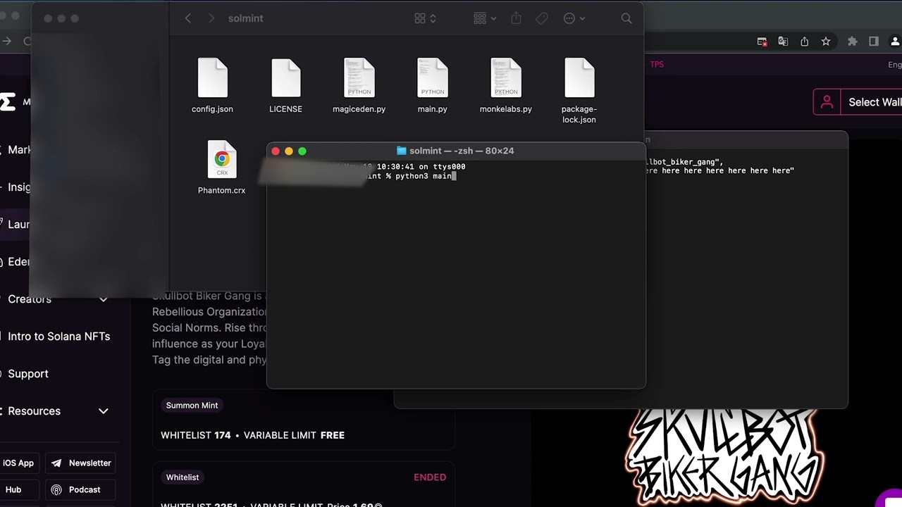Open Intro to Solana NFTs link

(x=59, y=337)
